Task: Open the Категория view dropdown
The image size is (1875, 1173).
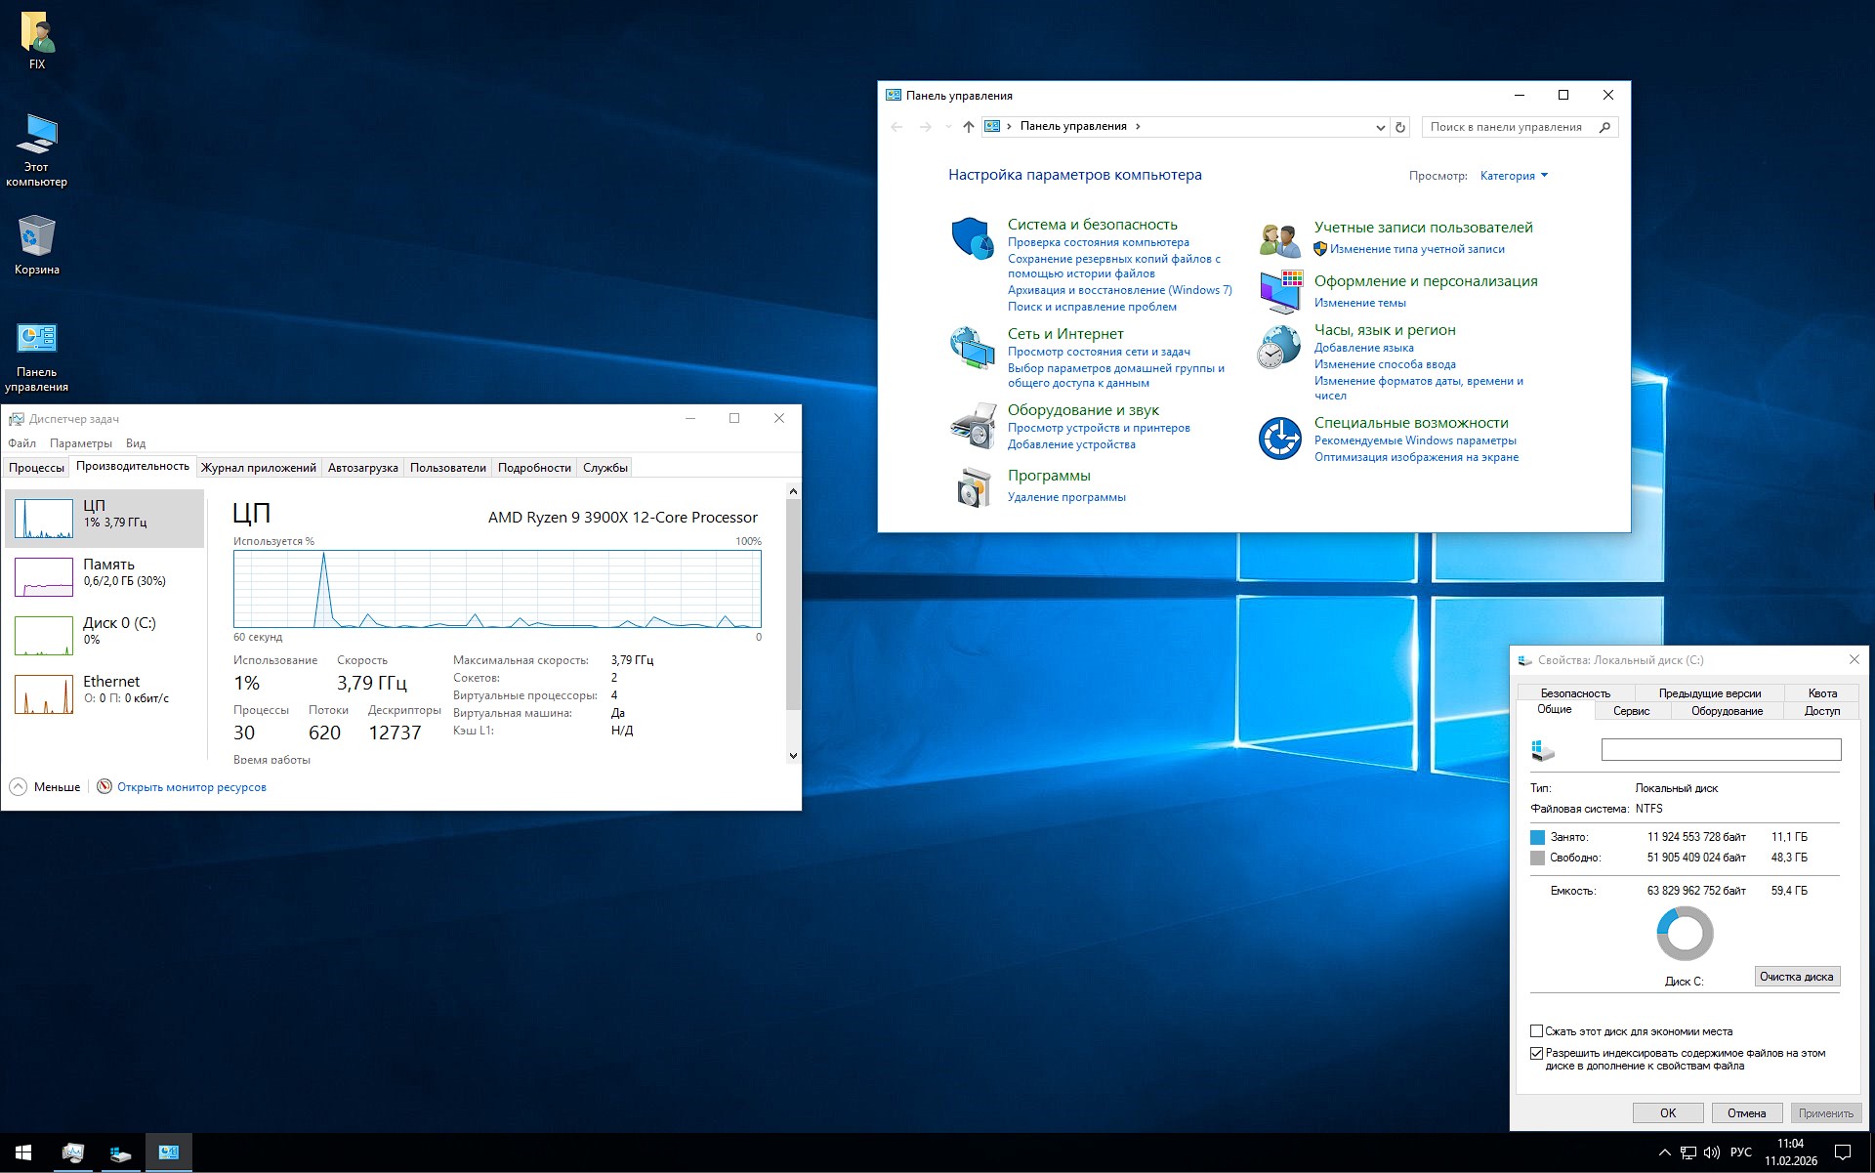Action: click(x=1513, y=175)
